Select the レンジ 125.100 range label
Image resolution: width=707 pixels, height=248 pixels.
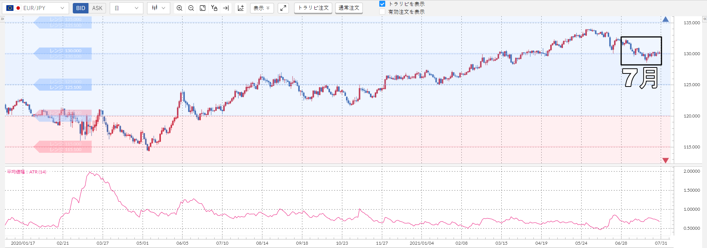tap(65, 87)
